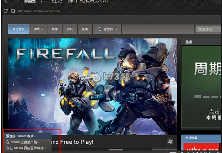Screen dimensions: 222x153
Task: Click the home icon beside the URL
Action: tap(13, 11)
